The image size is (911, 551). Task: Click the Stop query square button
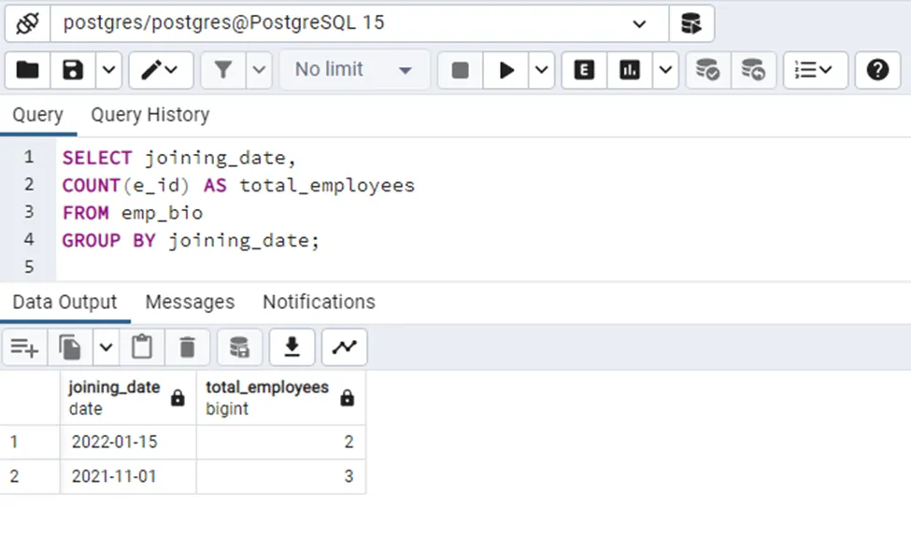(x=460, y=70)
